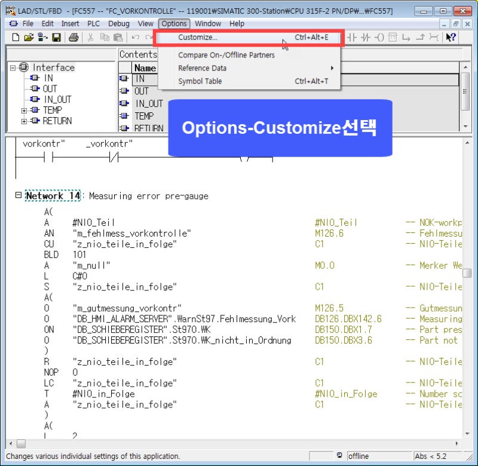Click the context Help pointer icon

point(451,38)
